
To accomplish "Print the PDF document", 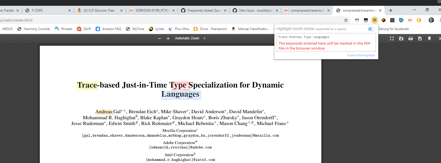I will [x=411, y=39].
